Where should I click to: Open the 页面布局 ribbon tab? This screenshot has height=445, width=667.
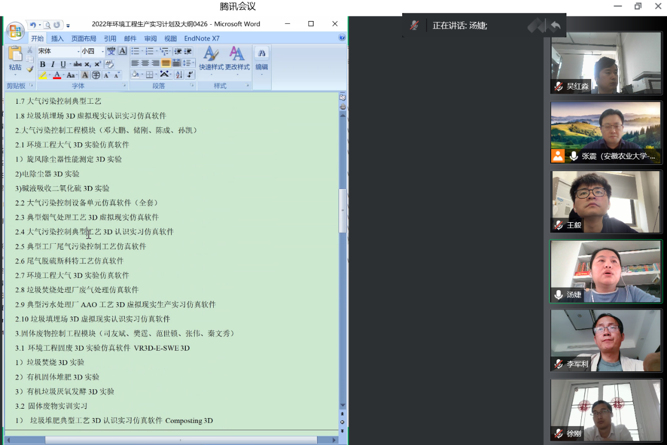click(x=84, y=38)
